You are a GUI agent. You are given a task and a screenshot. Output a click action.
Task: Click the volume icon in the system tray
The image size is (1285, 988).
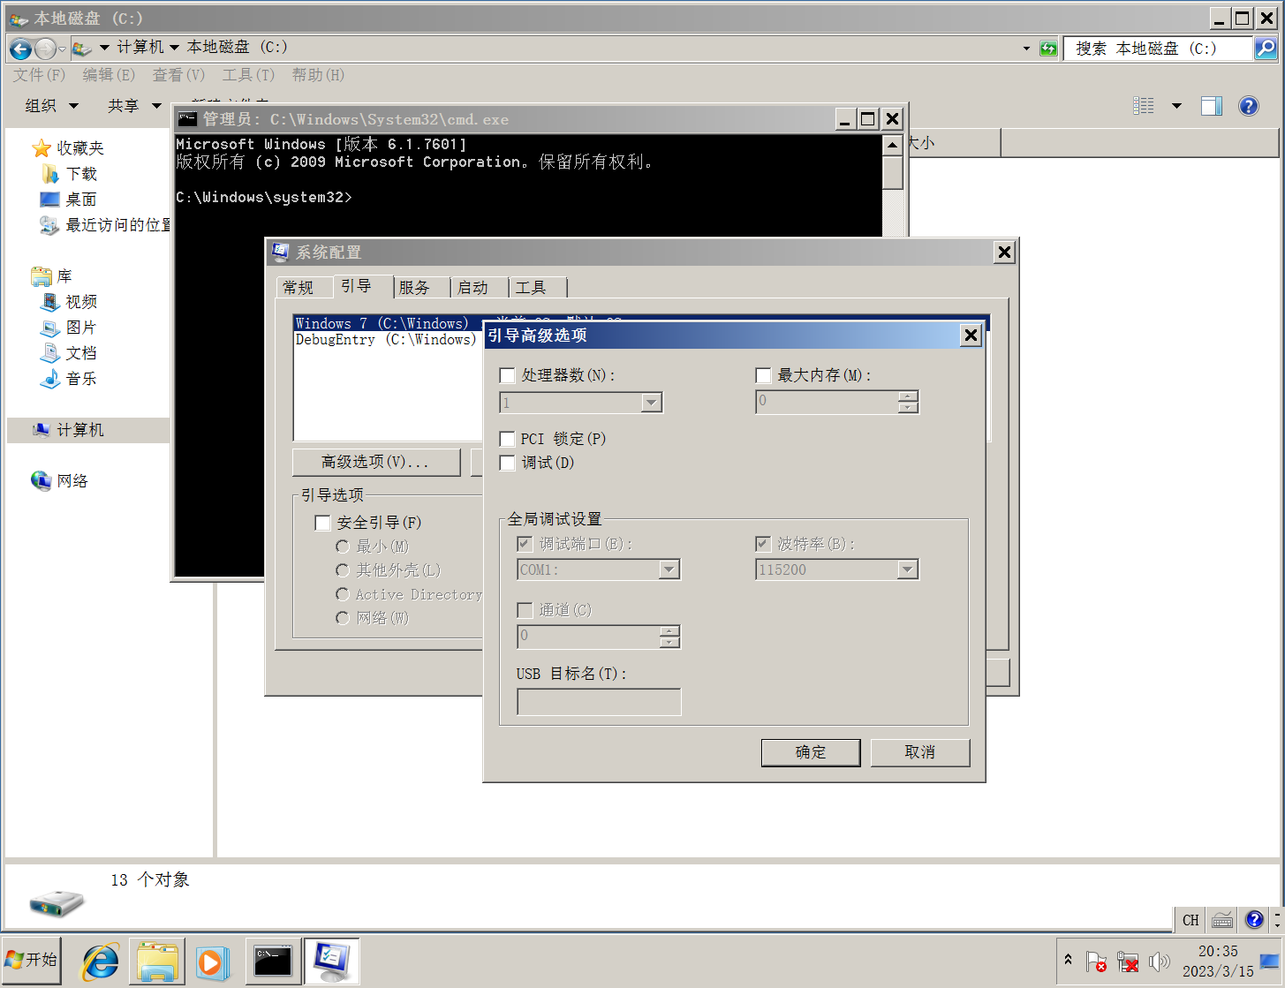[1160, 962]
